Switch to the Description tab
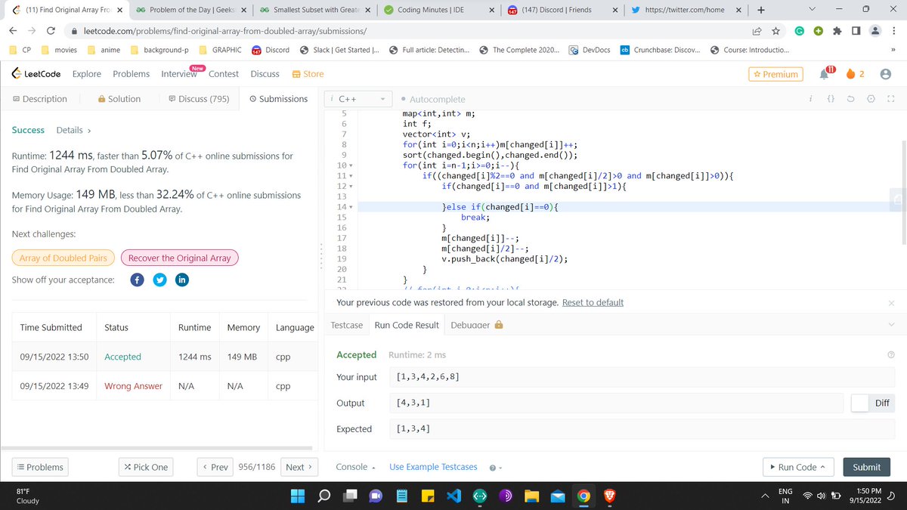 [40, 99]
